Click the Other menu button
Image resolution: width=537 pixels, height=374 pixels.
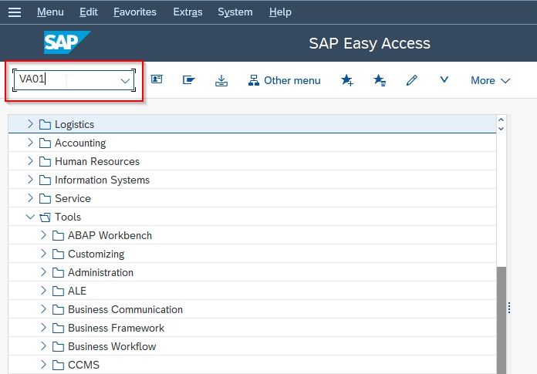coord(285,80)
